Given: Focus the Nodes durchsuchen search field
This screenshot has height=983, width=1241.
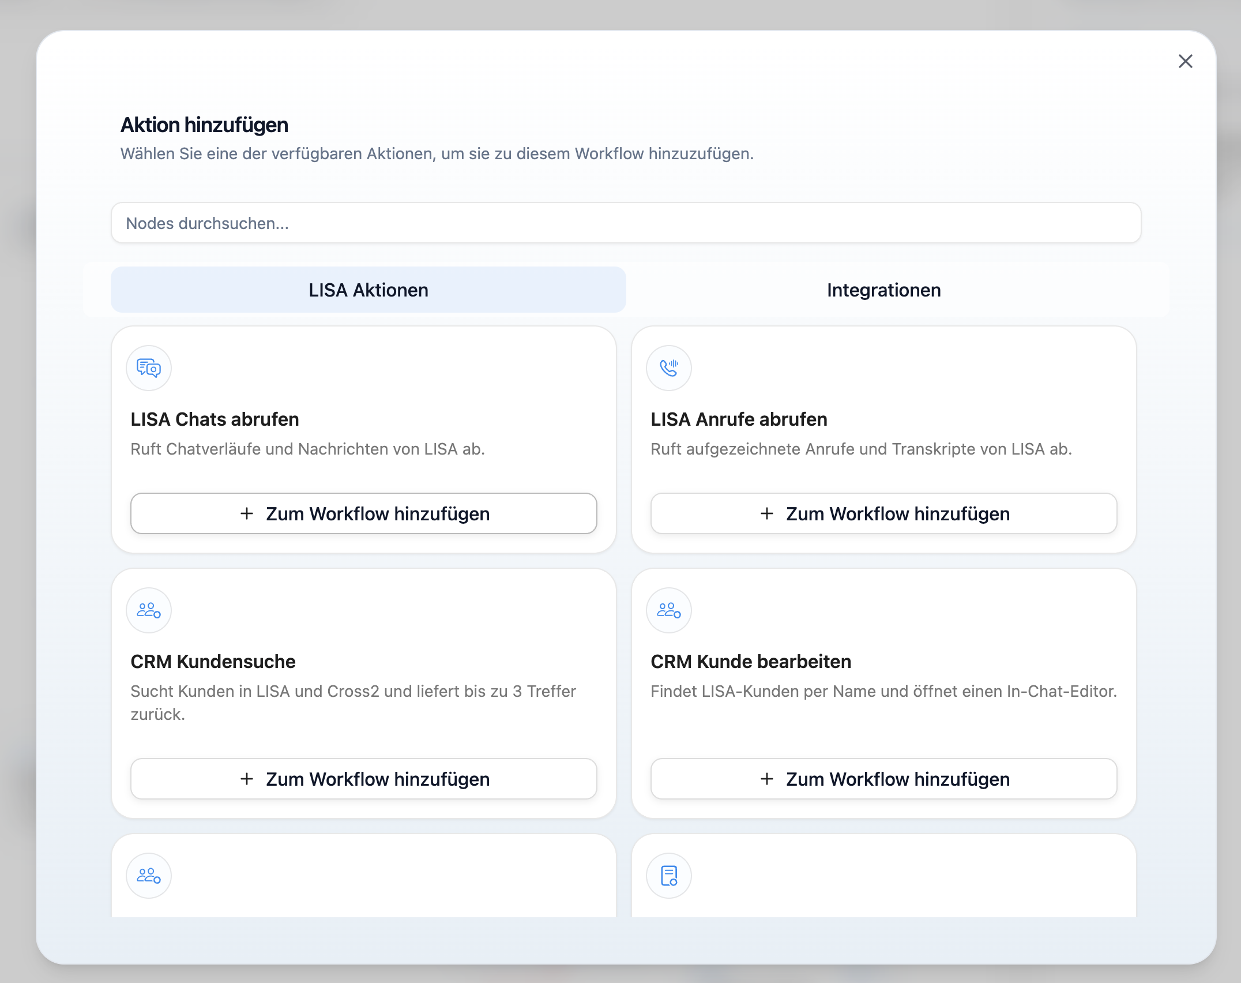Looking at the screenshot, I should [x=626, y=223].
